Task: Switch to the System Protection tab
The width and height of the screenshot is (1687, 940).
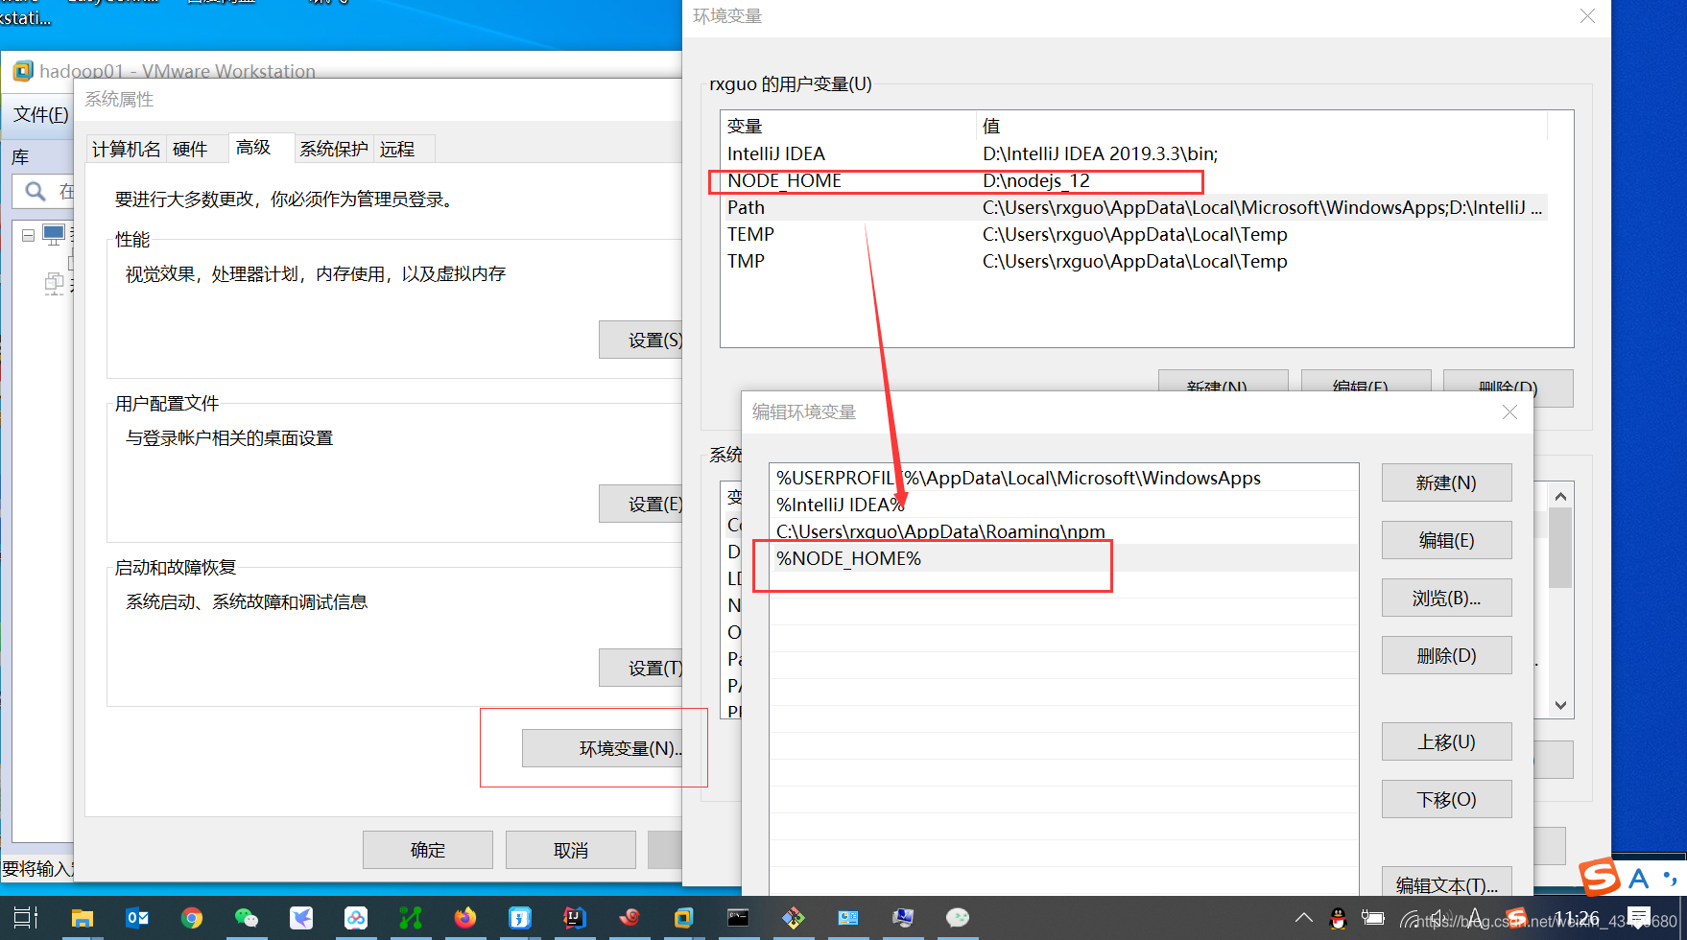Action: 333,149
